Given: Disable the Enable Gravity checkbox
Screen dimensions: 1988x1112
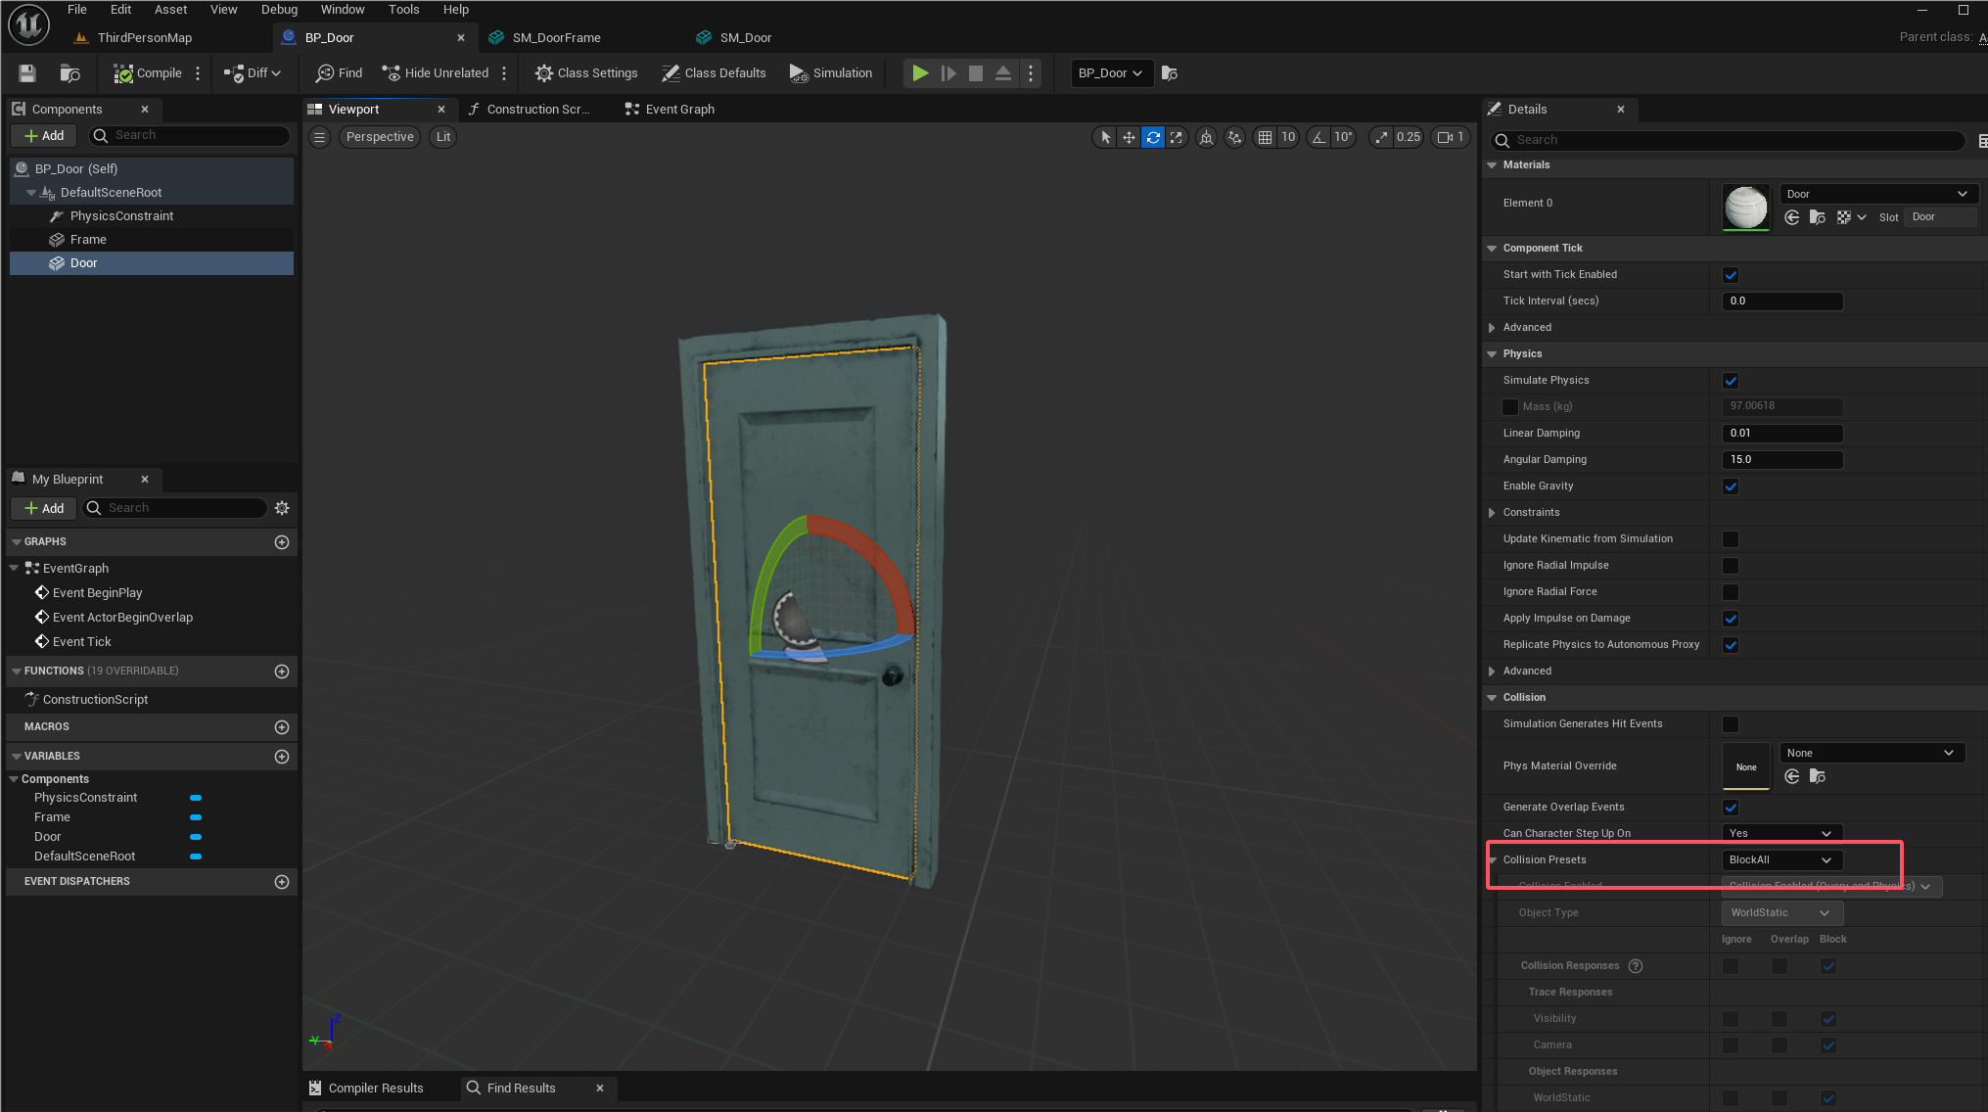Looking at the screenshot, I should tap(1731, 486).
